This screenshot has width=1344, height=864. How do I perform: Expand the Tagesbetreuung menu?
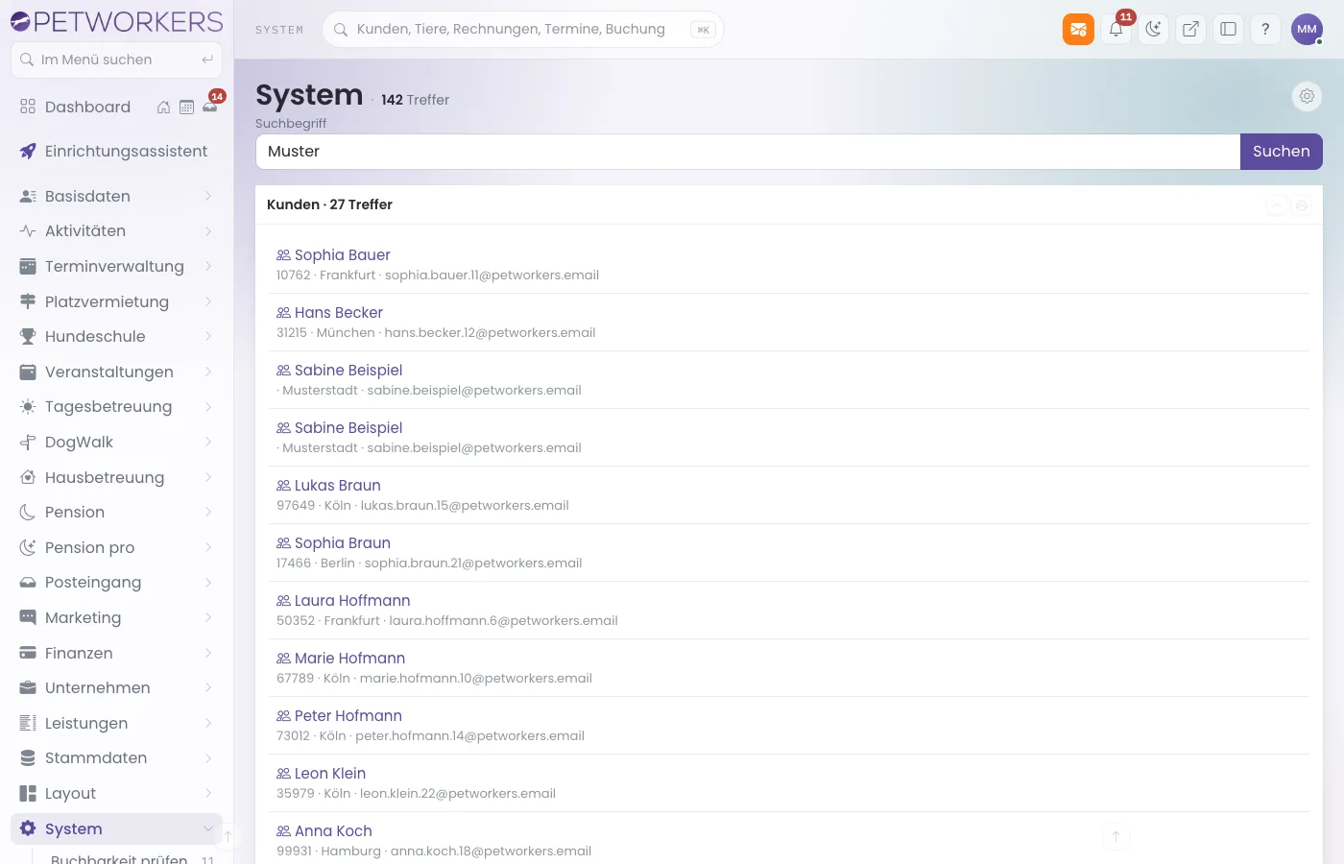(x=116, y=406)
